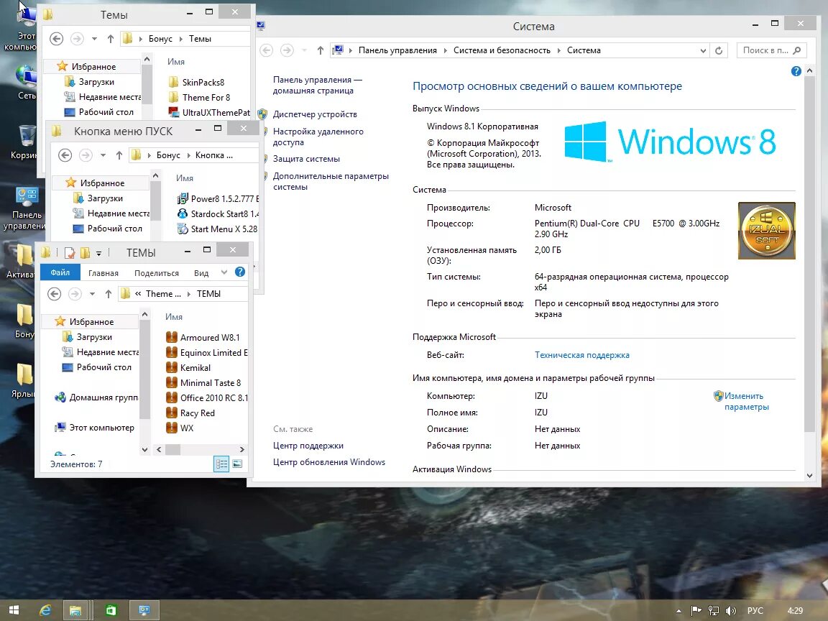This screenshot has height=621, width=828.
Task: Select Equinox Limited theme item
Action: [x=206, y=353]
